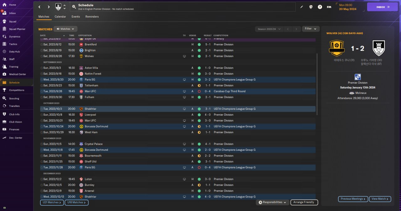Click the INBOX continue button
The width and height of the screenshot is (401, 211).
[382, 7]
